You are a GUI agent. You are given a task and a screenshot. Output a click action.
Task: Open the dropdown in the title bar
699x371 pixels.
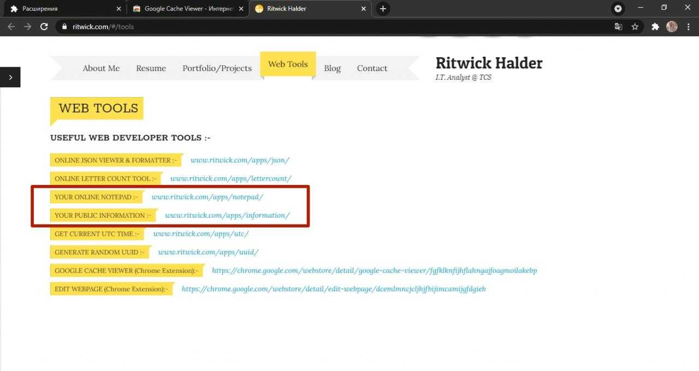tap(618, 9)
